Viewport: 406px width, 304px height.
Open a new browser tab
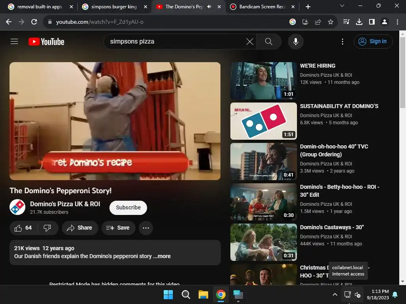(x=308, y=7)
